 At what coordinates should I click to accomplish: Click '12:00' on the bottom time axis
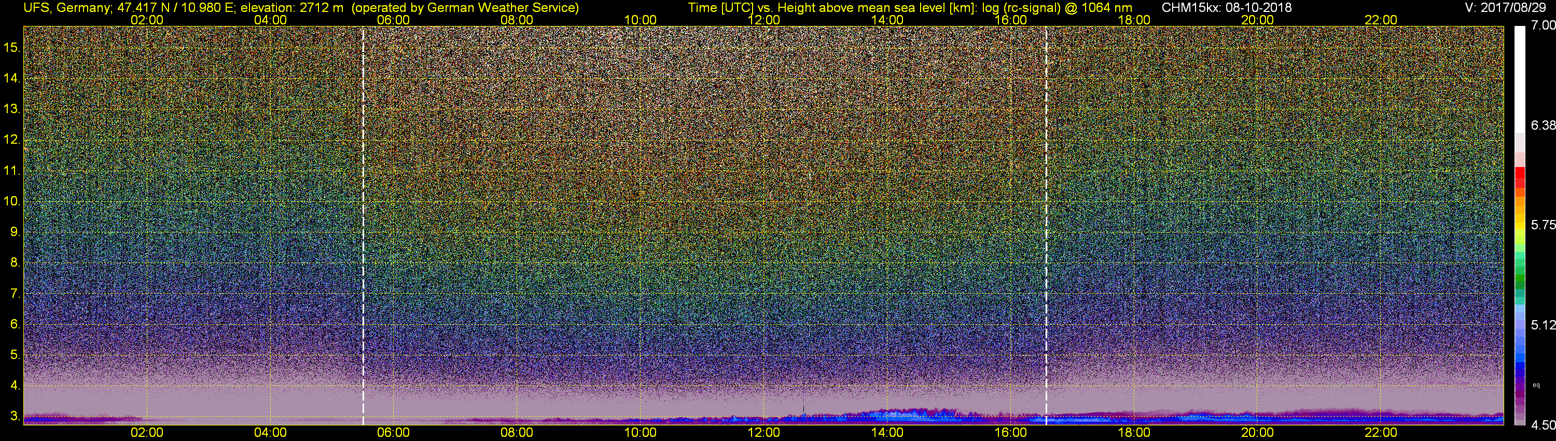pos(763,433)
